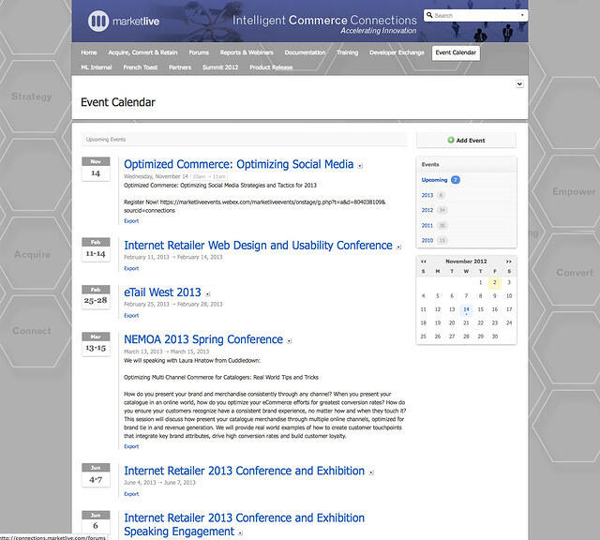Click the Upcoming events count badge
Image resolution: width=600 pixels, height=540 pixels.
pyautogui.click(x=456, y=180)
